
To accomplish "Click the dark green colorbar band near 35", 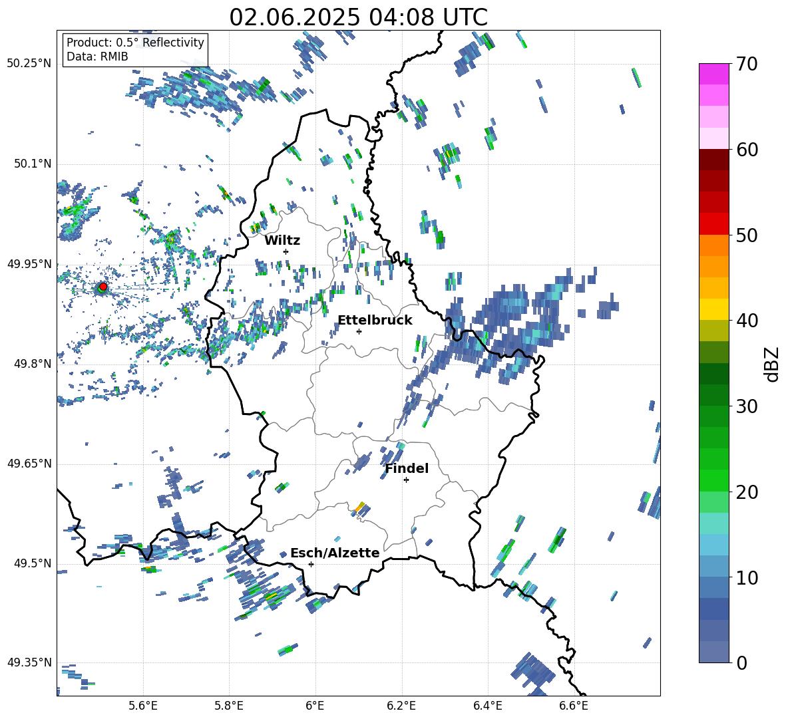I will [x=713, y=374].
